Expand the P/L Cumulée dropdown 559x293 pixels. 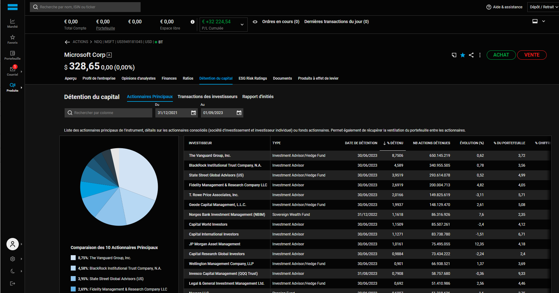(242, 25)
